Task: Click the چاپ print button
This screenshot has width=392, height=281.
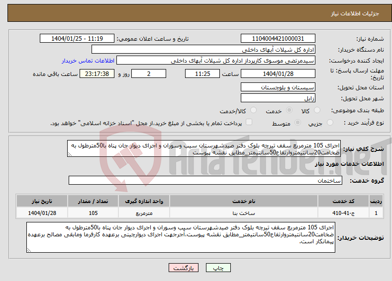Action: (x=218, y=268)
